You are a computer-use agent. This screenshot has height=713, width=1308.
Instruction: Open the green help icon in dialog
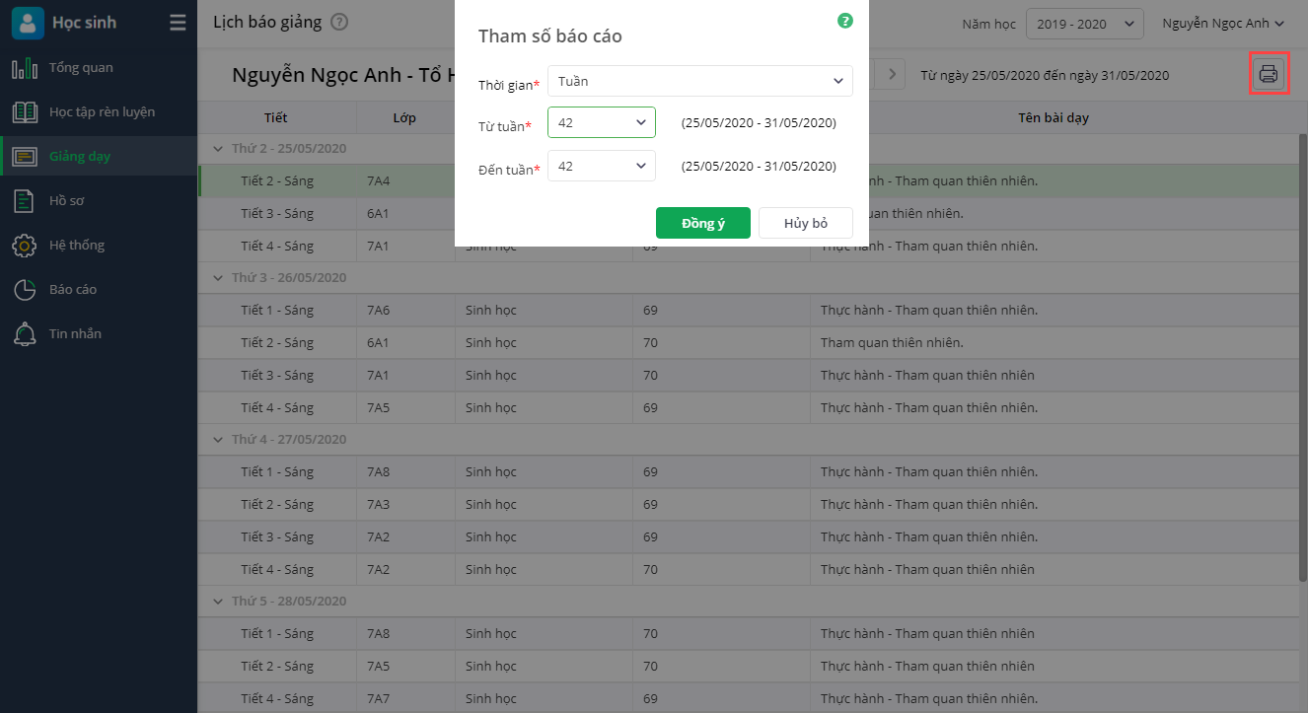click(844, 21)
